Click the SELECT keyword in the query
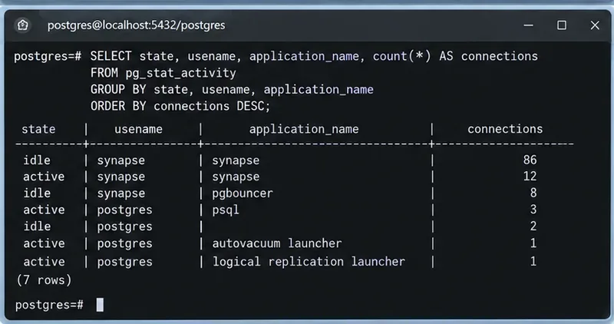The width and height of the screenshot is (614, 324). pos(111,56)
